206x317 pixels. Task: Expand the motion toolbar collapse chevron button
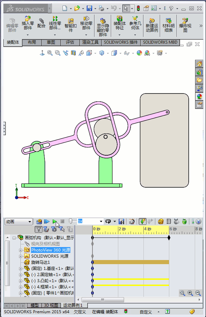click(x=199, y=221)
